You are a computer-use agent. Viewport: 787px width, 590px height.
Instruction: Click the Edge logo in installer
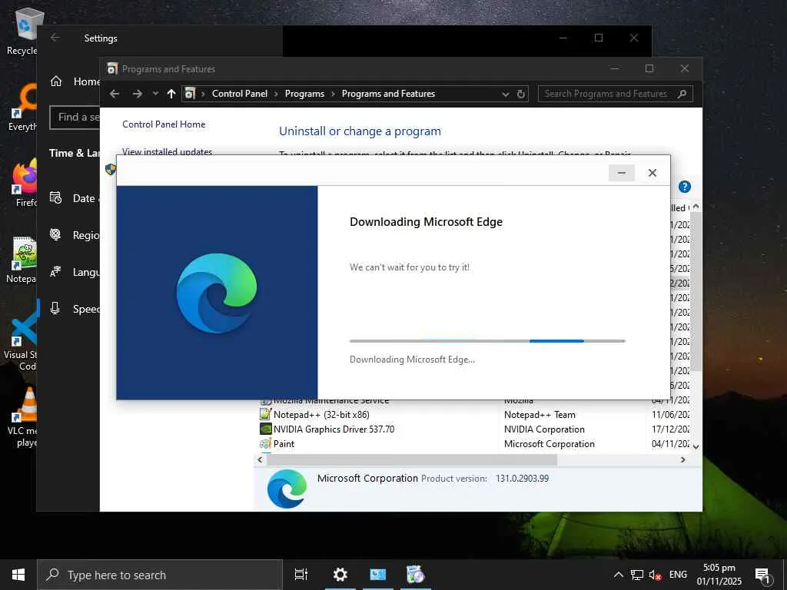(x=217, y=293)
